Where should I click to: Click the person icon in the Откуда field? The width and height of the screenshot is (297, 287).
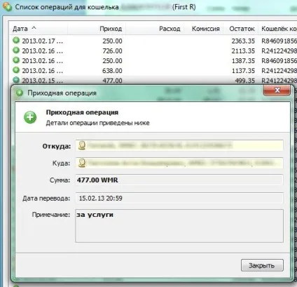(82, 145)
